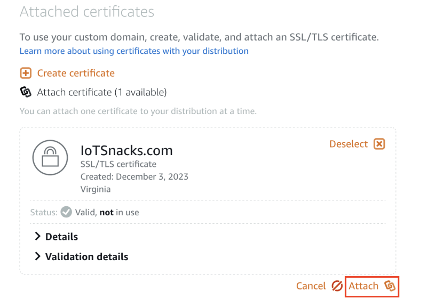Click the Deselect label
The width and height of the screenshot is (427, 299).
(349, 144)
